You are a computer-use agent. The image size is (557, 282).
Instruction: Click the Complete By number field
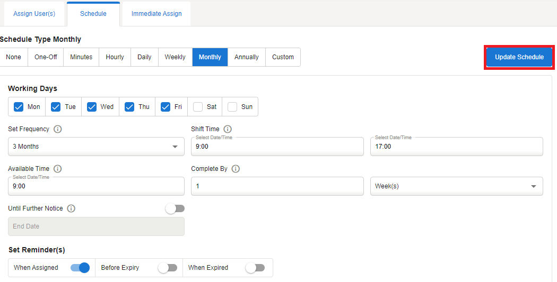click(x=277, y=186)
